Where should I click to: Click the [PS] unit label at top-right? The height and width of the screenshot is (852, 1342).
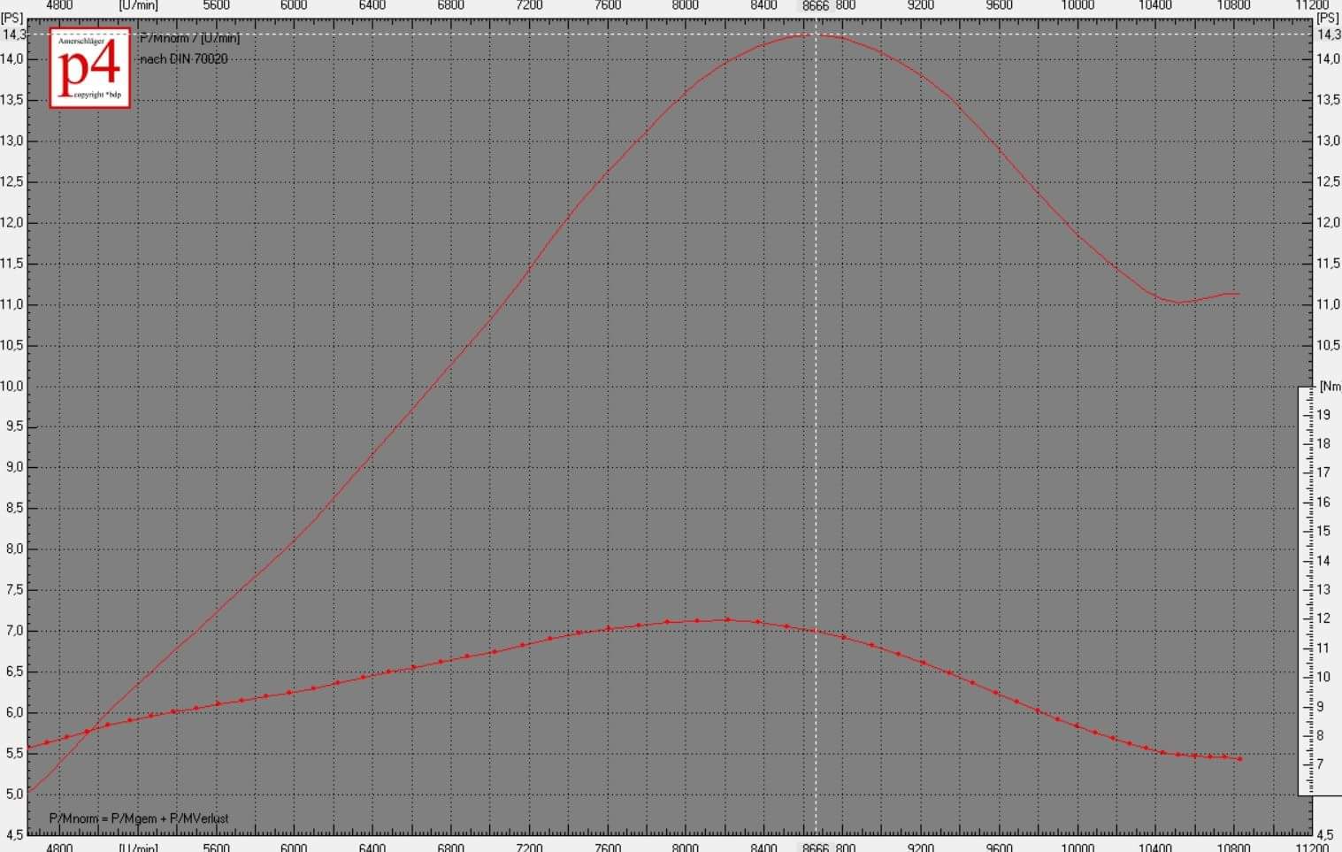click(1328, 18)
